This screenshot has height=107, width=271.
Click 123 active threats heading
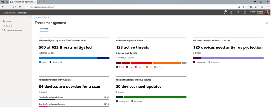click(132, 47)
